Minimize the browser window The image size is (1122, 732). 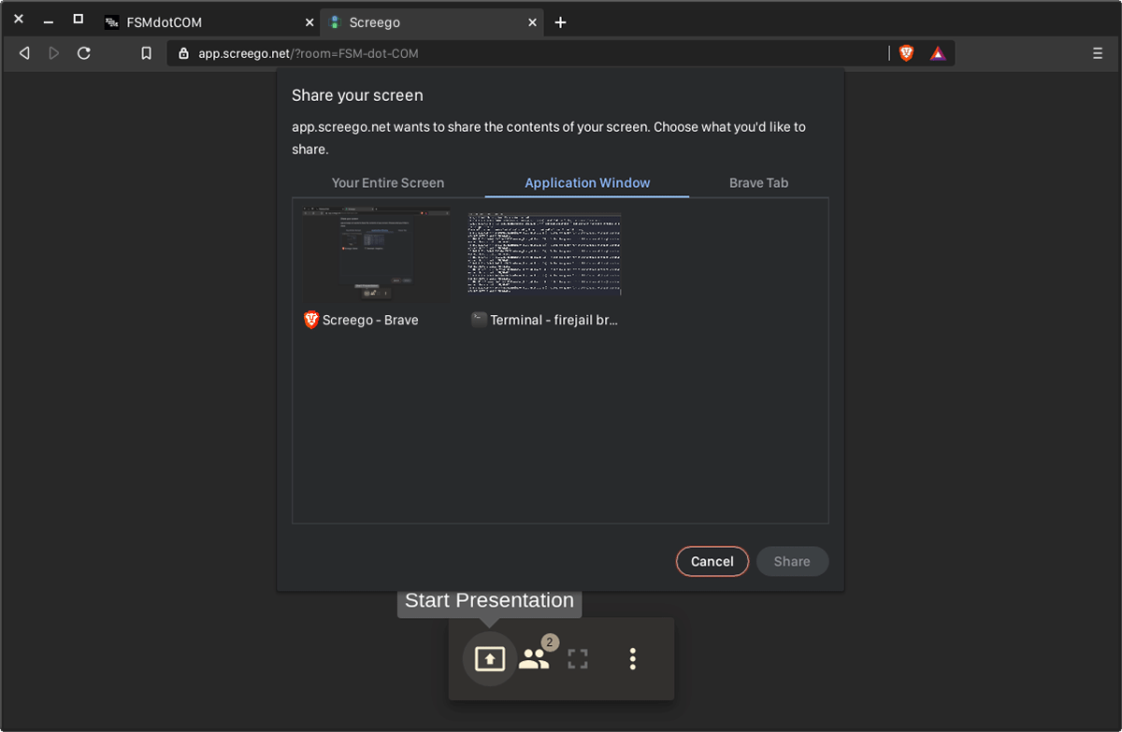(49, 21)
